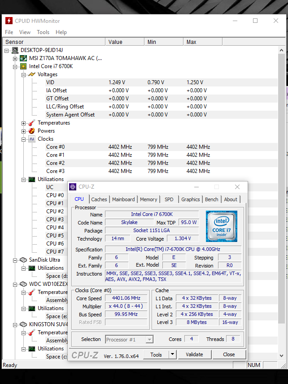The image size is (288, 384).
Task: Click the Powers flame icon
Action: pos(32,131)
